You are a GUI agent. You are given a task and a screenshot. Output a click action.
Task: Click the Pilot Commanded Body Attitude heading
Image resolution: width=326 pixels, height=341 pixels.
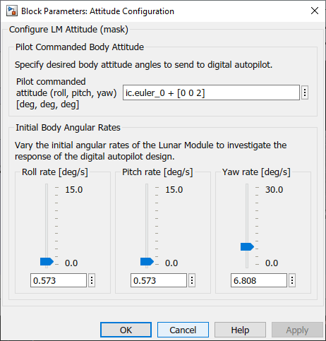coord(80,47)
